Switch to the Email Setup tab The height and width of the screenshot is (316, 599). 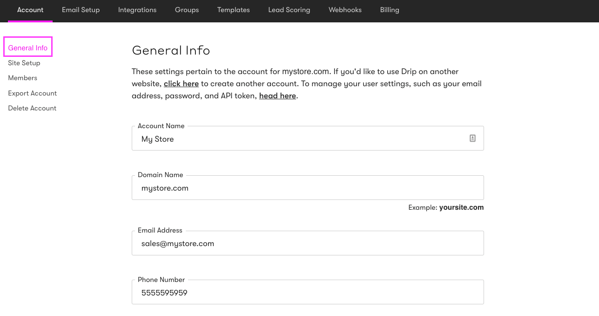[81, 10]
